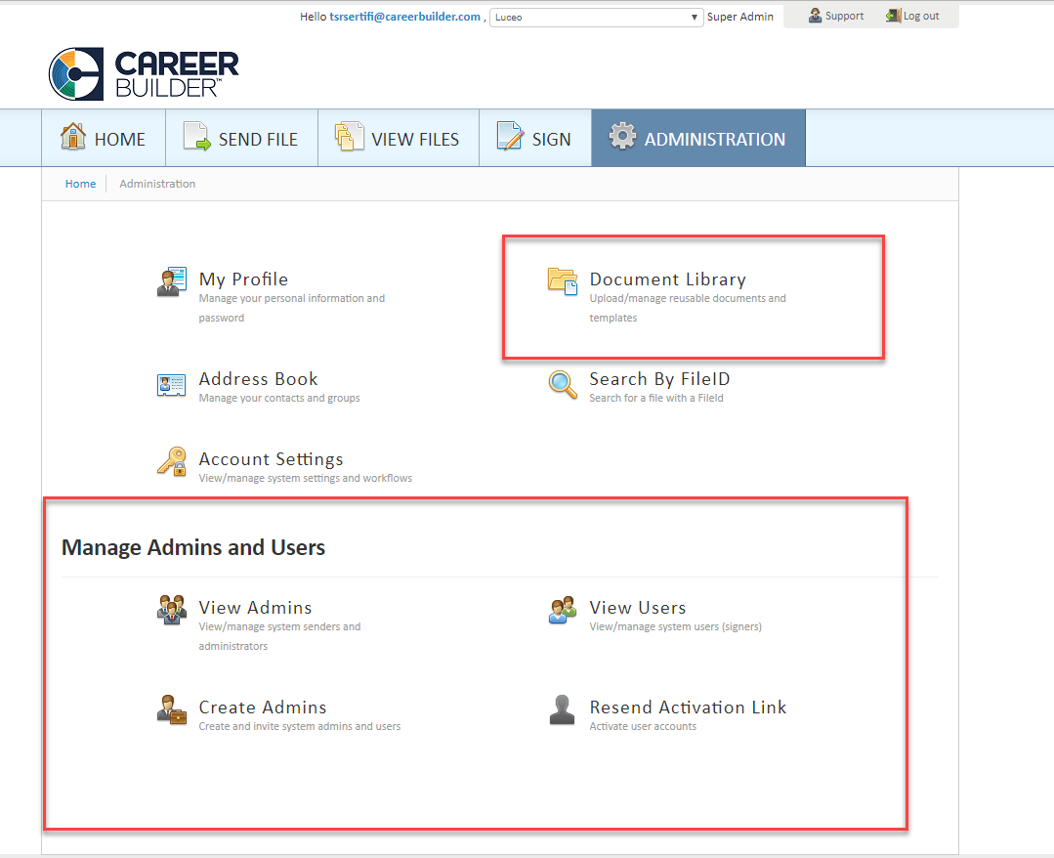Click the Administration breadcrumb text
The image size is (1054, 858).
[157, 184]
